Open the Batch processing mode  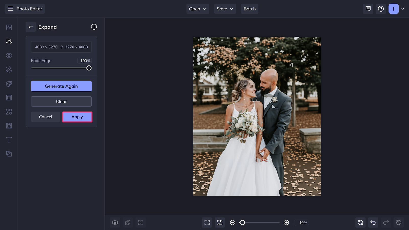249,9
